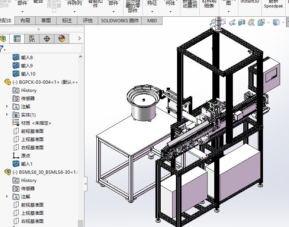The width and height of the screenshot is (289, 227).
Task: Open the 评估 ribbon tab
Action: [88, 21]
